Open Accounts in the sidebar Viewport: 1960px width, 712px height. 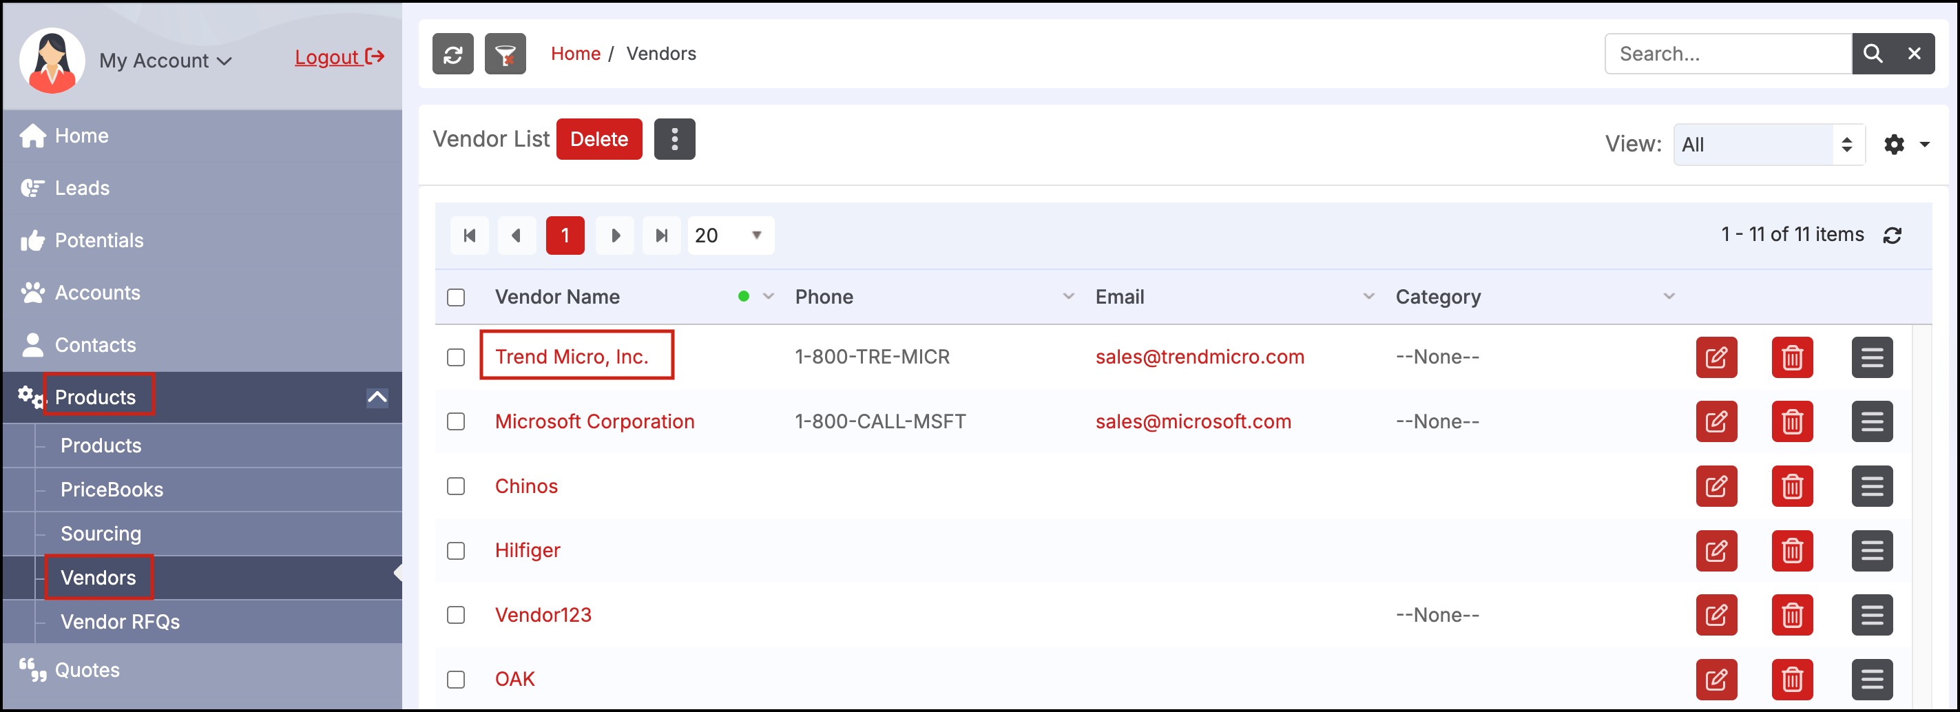(x=202, y=293)
